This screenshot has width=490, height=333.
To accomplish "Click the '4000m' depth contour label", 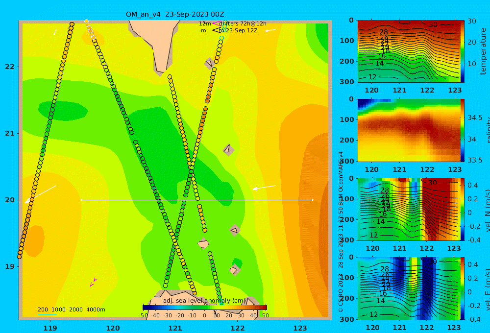I will (x=96, y=309).
